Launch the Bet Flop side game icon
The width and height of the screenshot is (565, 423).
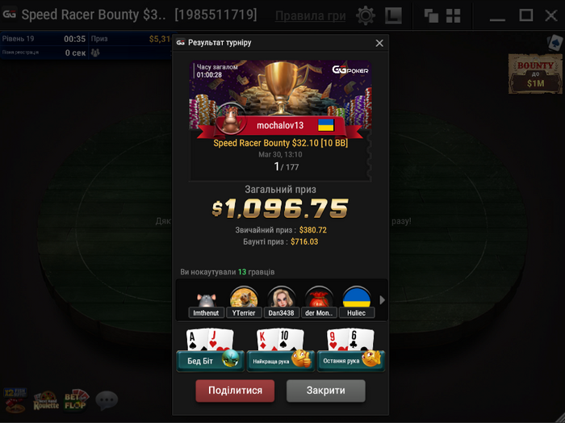coord(76,400)
